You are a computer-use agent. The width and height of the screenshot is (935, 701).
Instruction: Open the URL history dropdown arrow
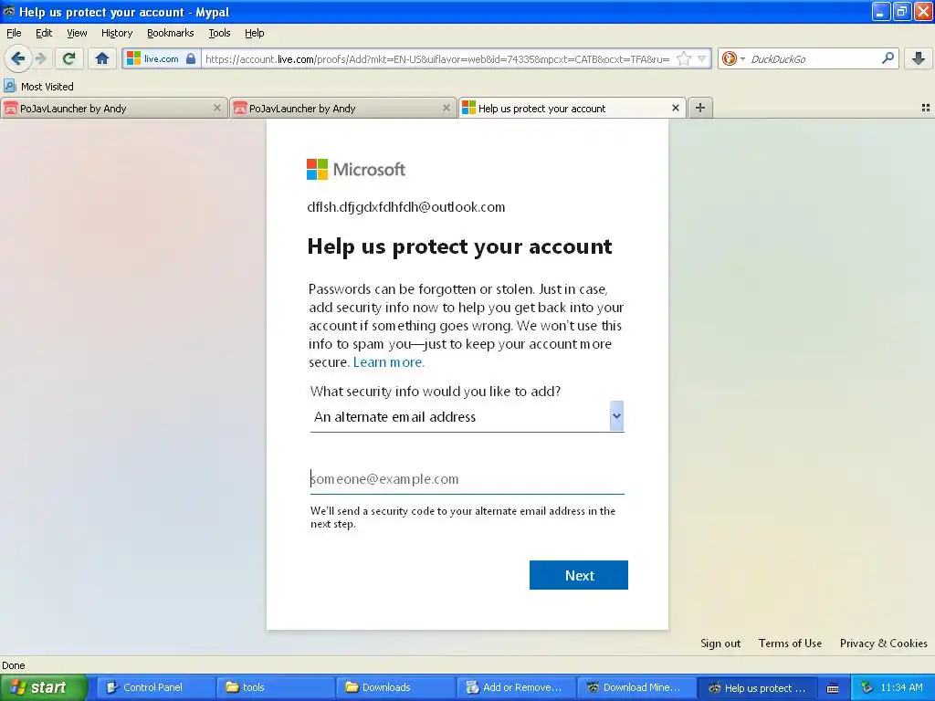pyautogui.click(x=702, y=58)
